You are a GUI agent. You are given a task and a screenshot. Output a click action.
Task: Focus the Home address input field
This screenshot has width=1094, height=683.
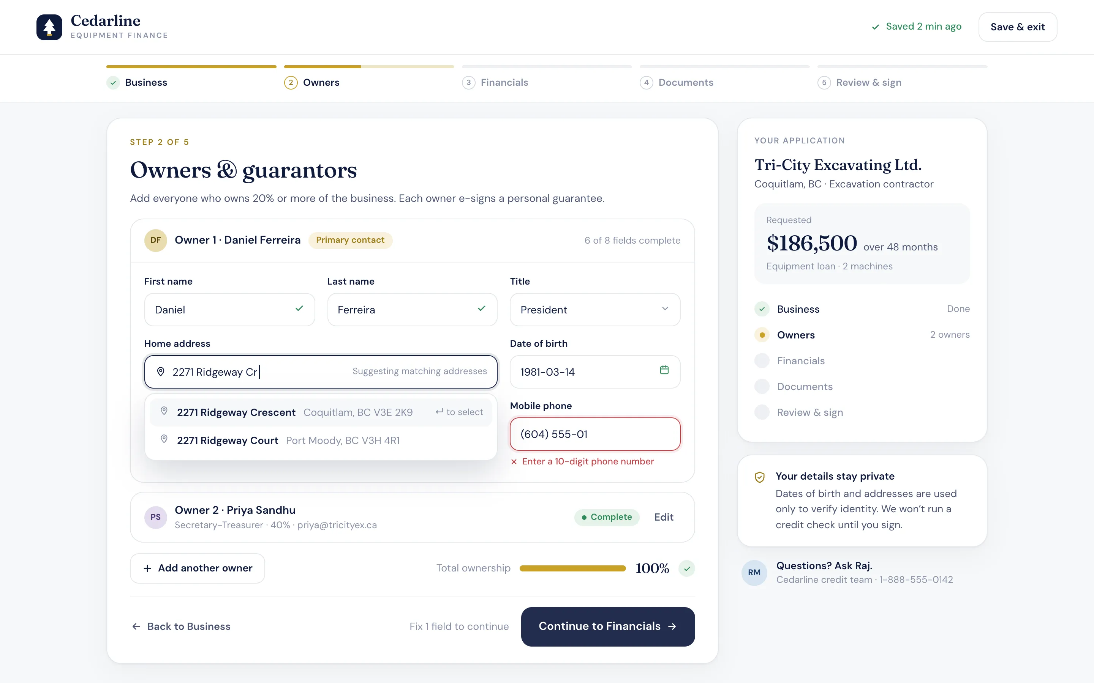(x=321, y=372)
